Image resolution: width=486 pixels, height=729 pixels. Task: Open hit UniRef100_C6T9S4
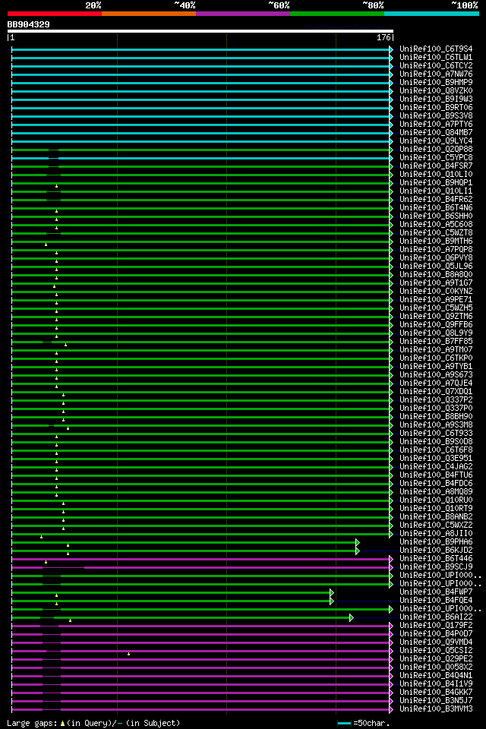436,49
